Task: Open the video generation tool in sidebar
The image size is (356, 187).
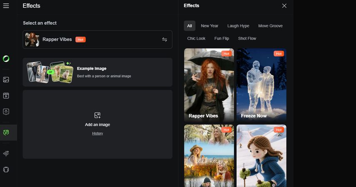Action: pos(6,96)
